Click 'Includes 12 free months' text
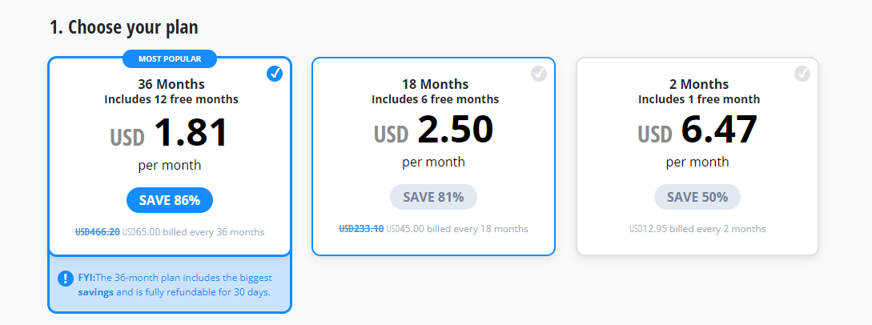 pos(171,99)
